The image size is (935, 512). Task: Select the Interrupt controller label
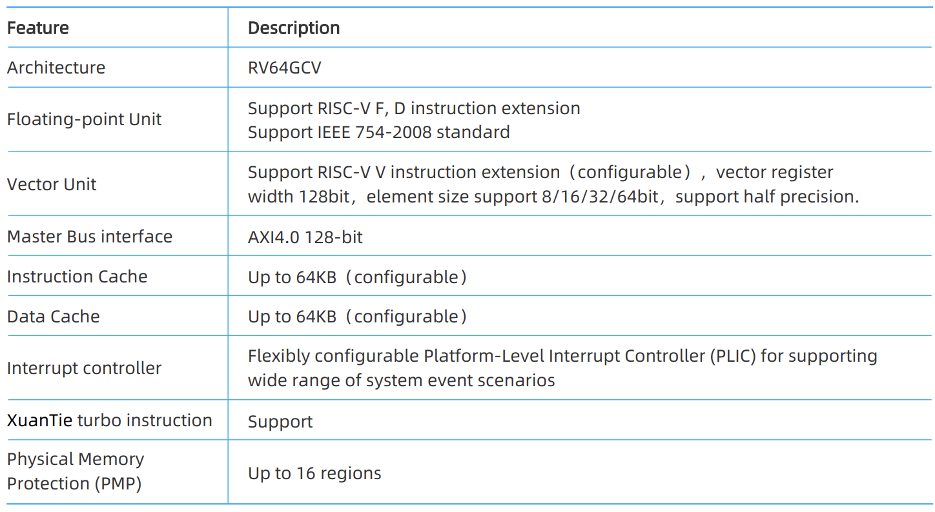tap(85, 368)
